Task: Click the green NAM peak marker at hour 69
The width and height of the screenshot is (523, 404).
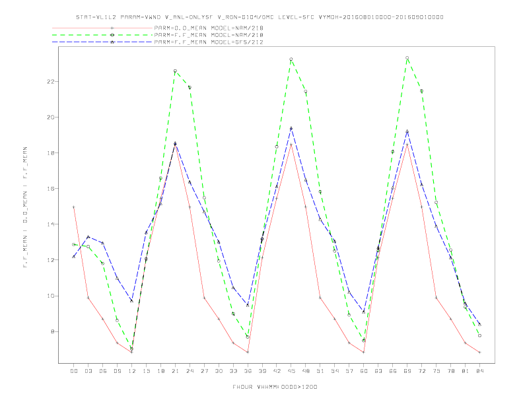Action: click(407, 58)
